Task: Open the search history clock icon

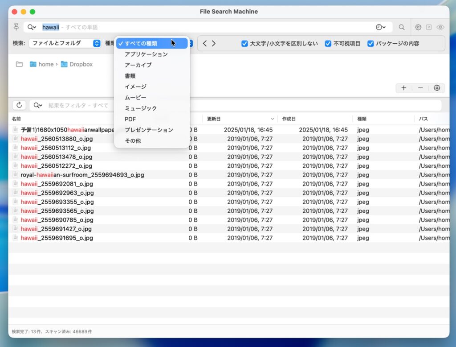Action: click(x=380, y=27)
